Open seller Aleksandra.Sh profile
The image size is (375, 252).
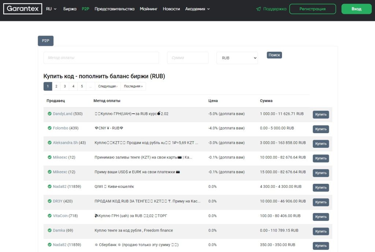65,143
